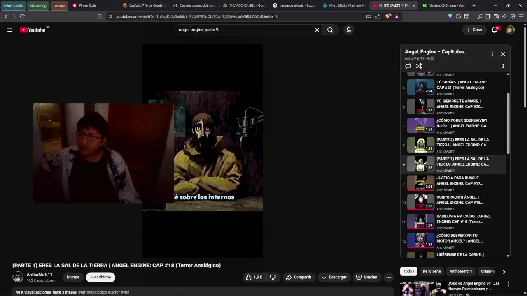
Task: Click the video player area
Action: pyautogui.click(x=203, y=151)
